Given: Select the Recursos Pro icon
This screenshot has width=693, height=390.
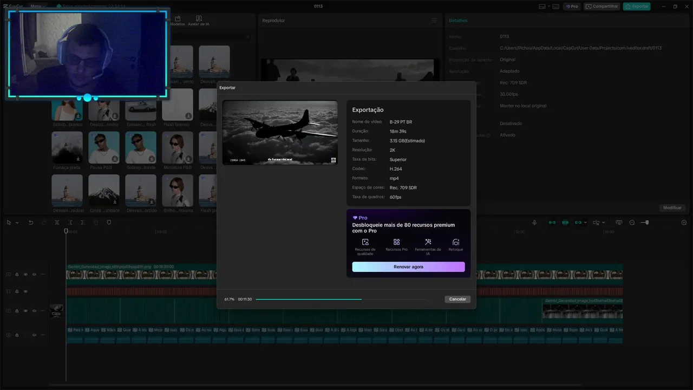Looking at the screenshot, I should 397,242.
